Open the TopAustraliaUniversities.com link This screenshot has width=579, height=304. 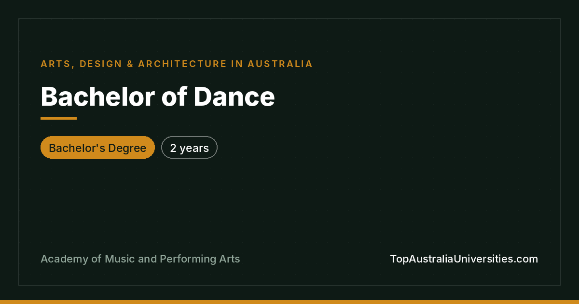[464, 259]
